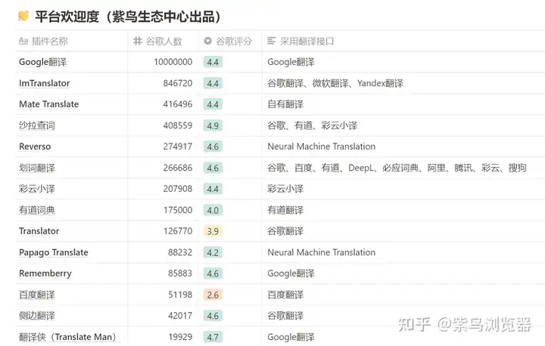Click the Aa icon in 插件名称 header
Screen dimensions: 545x346
23,41
